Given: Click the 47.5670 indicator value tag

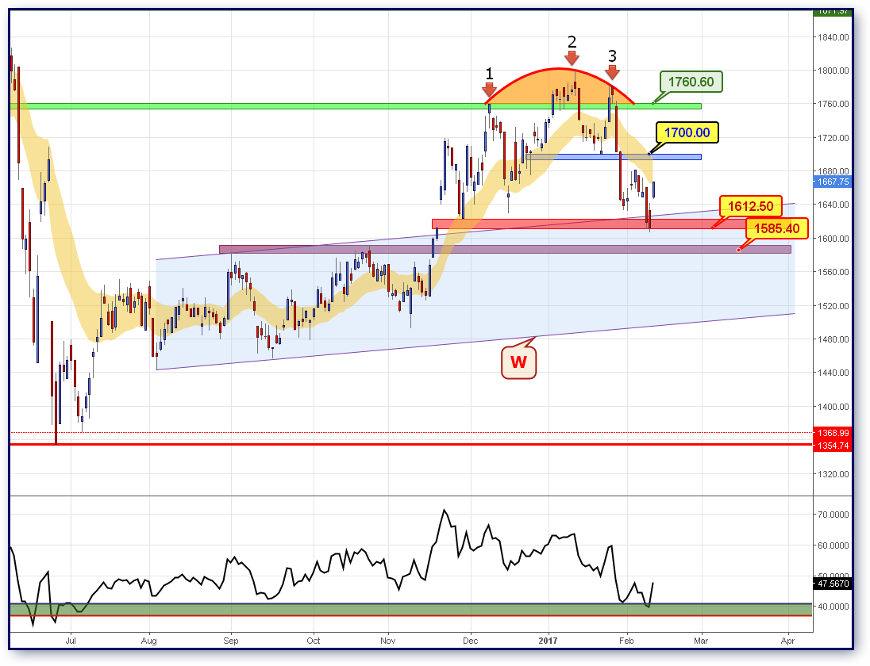Looking at the screenshot, I should [x=832, y=584].
